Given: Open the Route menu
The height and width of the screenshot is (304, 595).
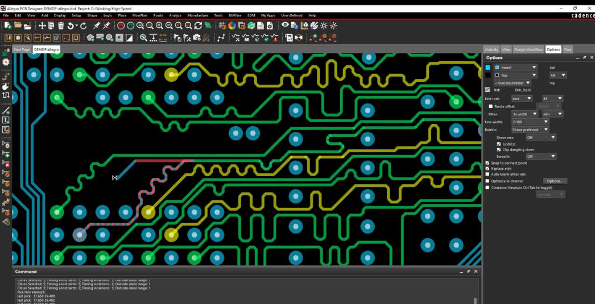Looking at the screenshot, I should (x=158, y=15).
